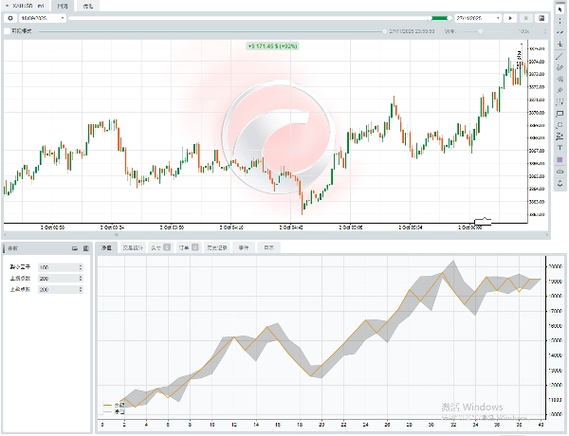The image size is (569, 436).
Task: Click the stop backtest button
Action: (x=526, y=18)
